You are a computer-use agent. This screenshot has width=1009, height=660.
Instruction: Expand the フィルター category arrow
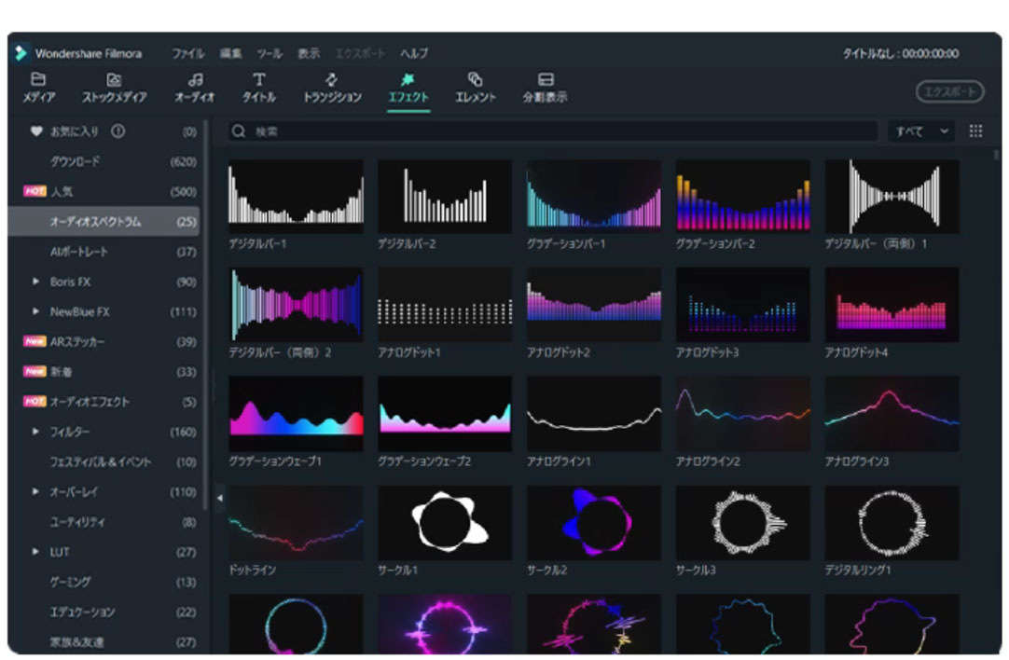coord(36,432)
